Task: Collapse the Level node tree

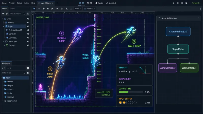Action: pos(3,19)
